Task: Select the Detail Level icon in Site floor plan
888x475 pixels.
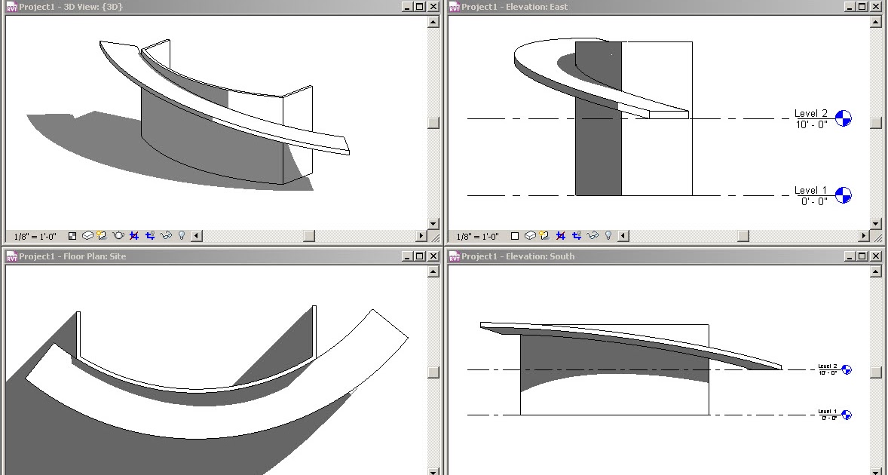Action: tap(71, 474)
